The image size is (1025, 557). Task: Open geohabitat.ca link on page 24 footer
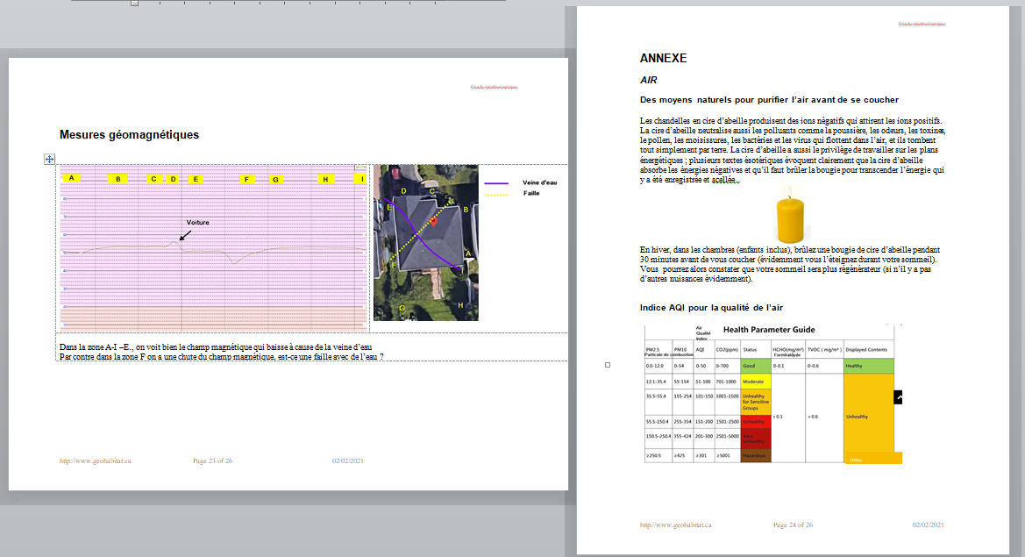click(x=675, y=525)
